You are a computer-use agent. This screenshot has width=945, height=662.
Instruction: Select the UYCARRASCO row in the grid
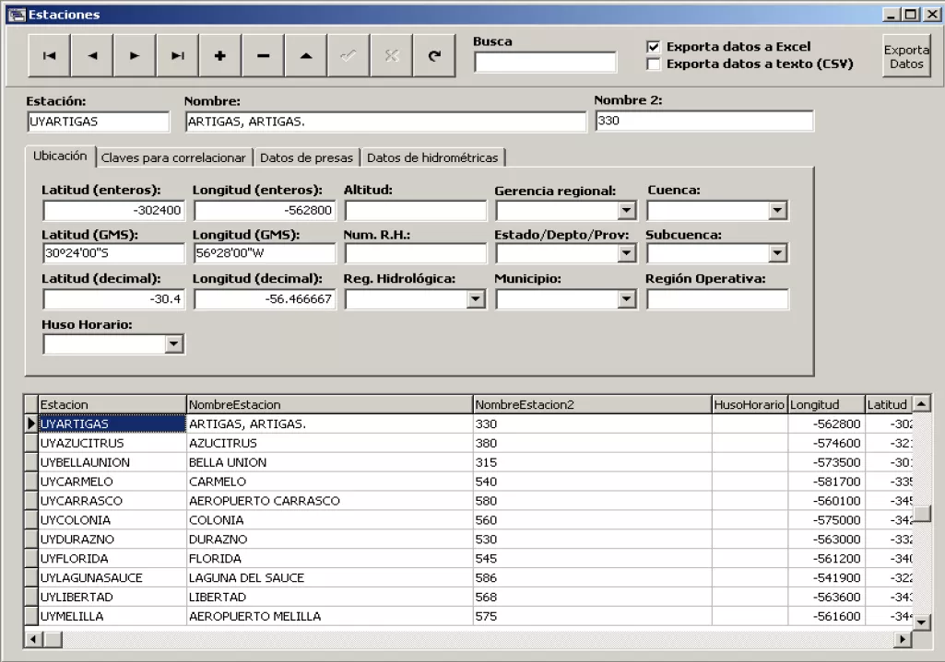(81, 501)
